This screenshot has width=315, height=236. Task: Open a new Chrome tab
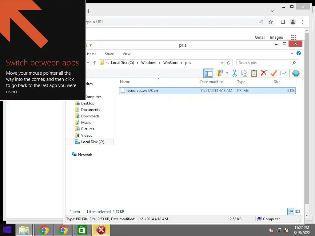89,11
